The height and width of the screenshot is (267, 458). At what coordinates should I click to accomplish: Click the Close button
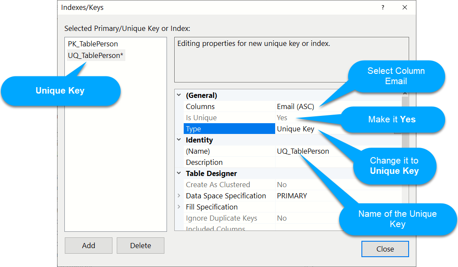[385, 249]
